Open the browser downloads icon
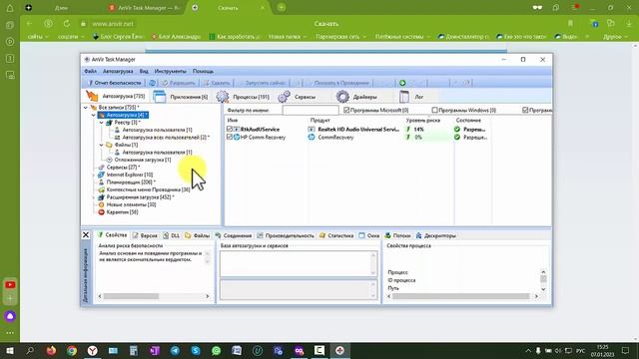 [x=629, y=24]
